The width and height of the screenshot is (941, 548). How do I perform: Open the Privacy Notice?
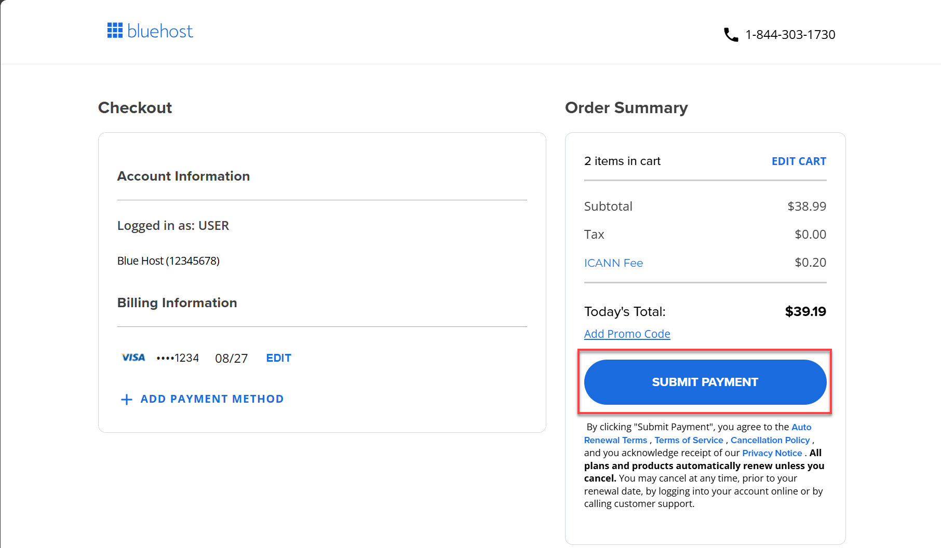point(772,453)
